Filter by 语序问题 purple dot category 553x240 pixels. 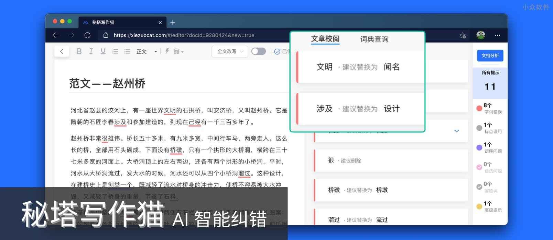tap(490, 148)
